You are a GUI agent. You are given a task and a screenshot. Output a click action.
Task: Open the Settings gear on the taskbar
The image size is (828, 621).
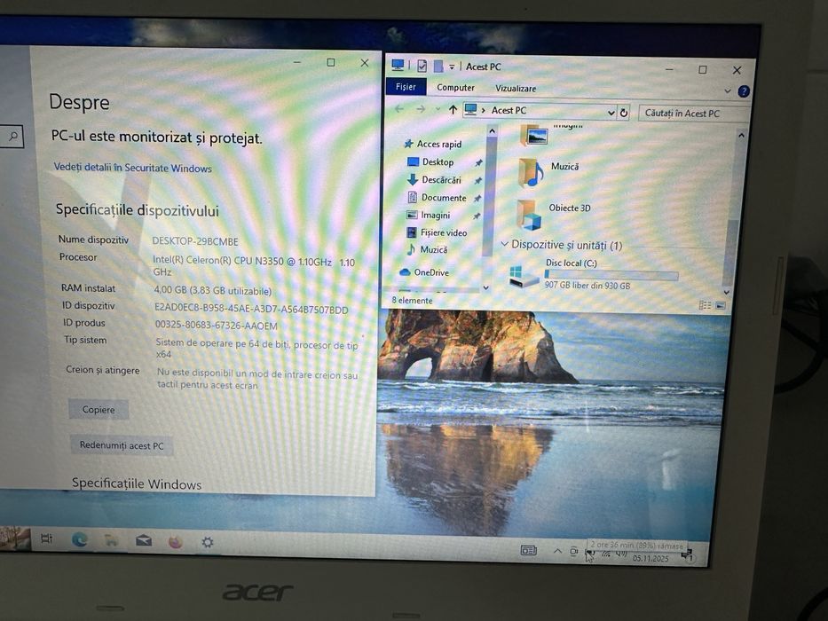[x=208, y=542]
